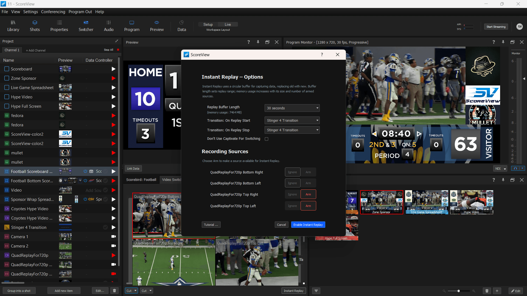527x296 pixels.
Task: Open the Replay Buffer Length dropdown
Action: point(292,108)
